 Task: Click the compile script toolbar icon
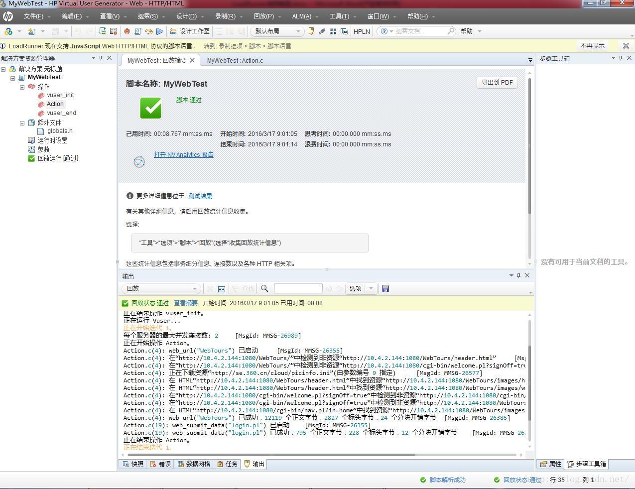click(102, 31)
